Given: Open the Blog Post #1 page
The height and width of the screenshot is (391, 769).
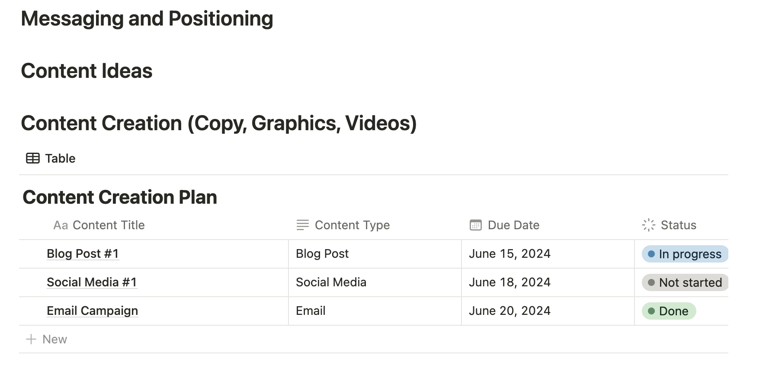Looking at the screenshot, I should coord(83,254).
